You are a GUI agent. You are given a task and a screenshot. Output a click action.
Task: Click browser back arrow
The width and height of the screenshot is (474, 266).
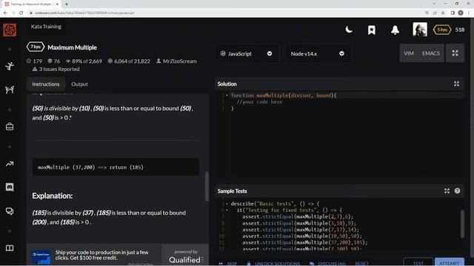click(5, 13)
